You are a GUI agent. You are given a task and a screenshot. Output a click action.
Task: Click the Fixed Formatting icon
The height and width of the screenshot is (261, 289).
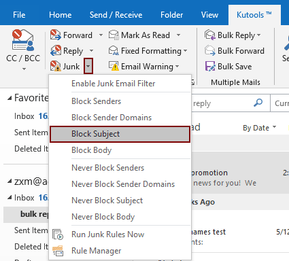[x=114, y=50]
